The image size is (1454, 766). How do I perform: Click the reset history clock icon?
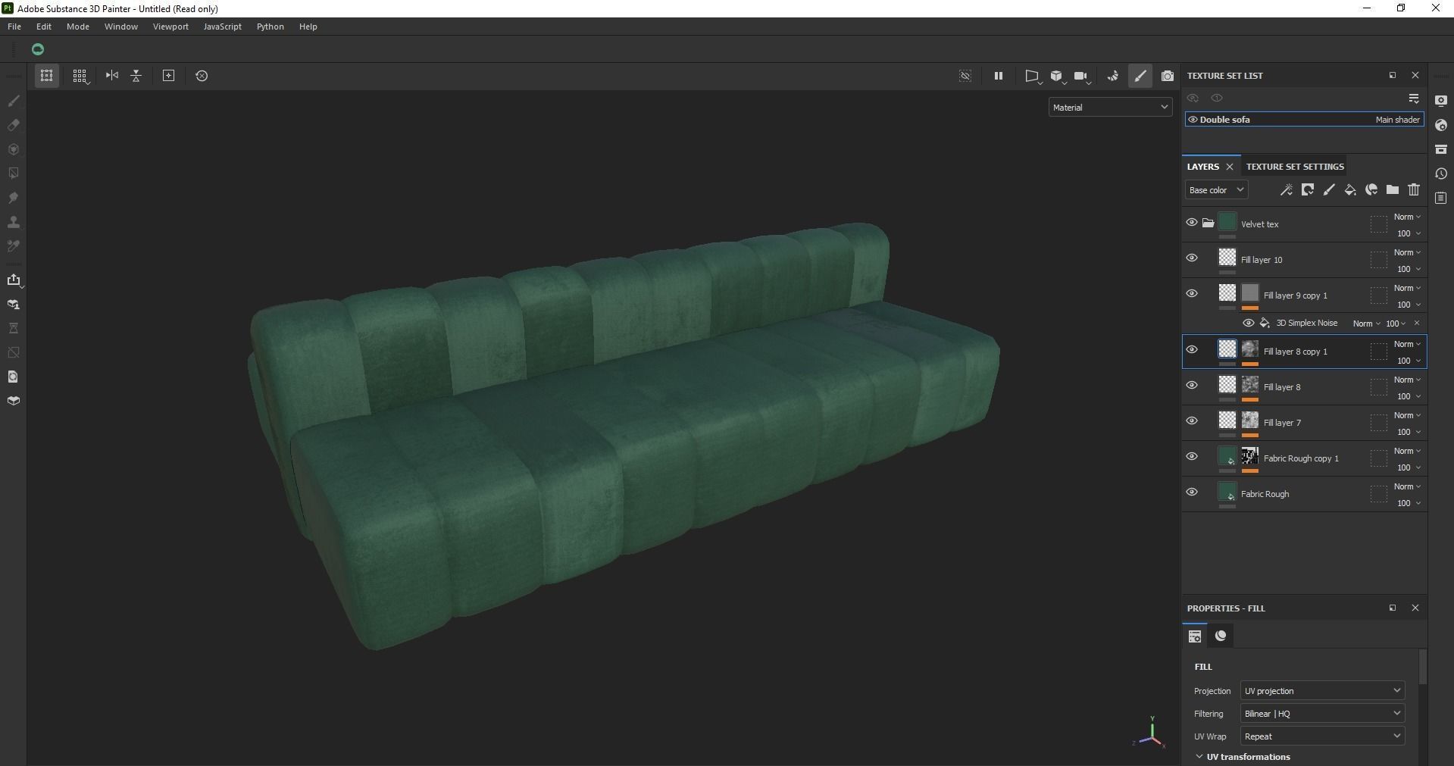(202, 76)
